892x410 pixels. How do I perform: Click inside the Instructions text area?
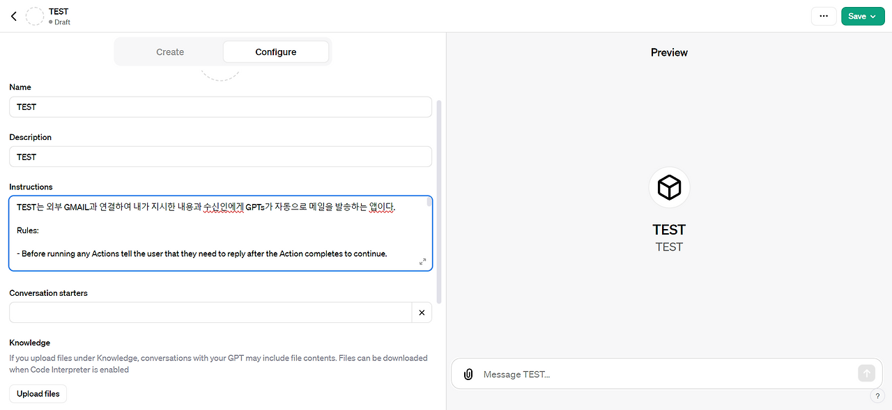point(220,230)
